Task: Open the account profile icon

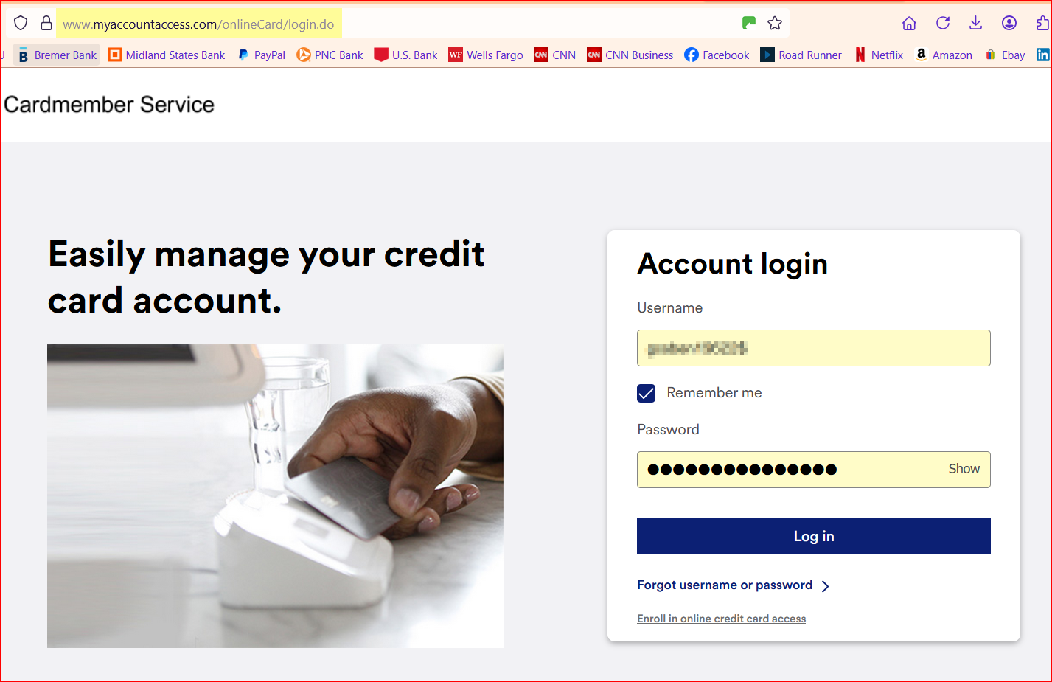Action: point(1009,23)
